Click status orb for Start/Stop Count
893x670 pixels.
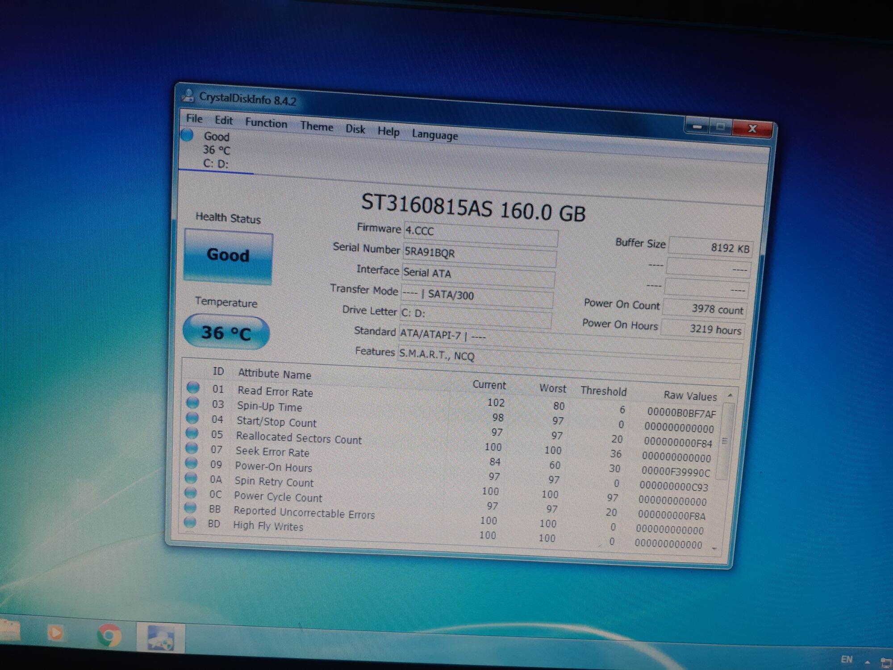pos(192,418)
